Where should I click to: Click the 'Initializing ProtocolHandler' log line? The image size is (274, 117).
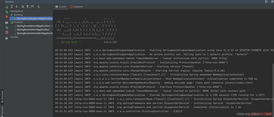141,62
